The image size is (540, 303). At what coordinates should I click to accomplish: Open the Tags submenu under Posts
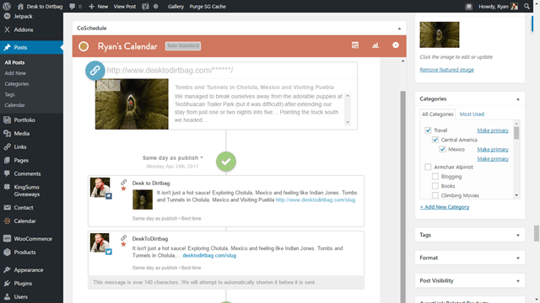pyautogui.click(x=9, y=94)
